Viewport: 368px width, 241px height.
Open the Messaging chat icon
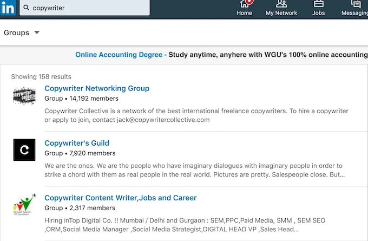pyautogui.click(x=356, y=4)
